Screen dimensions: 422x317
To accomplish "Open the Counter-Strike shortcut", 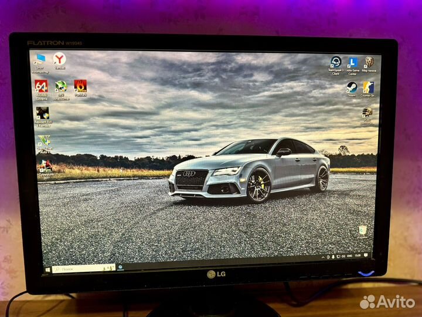I will coord(368,89).
